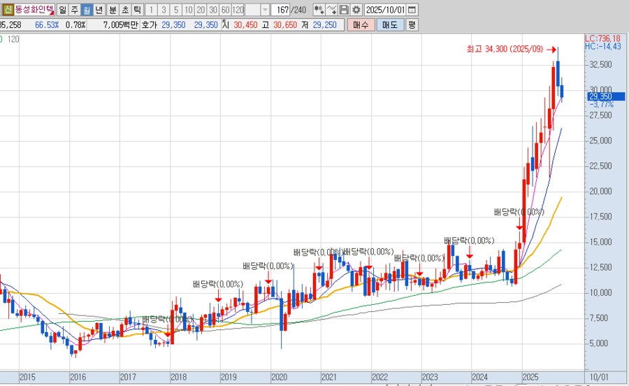This screenshot has width=629, height=386.
Task: Click the 평 button next to 매도
Action: pyautogui.click(x=412, y=24)
